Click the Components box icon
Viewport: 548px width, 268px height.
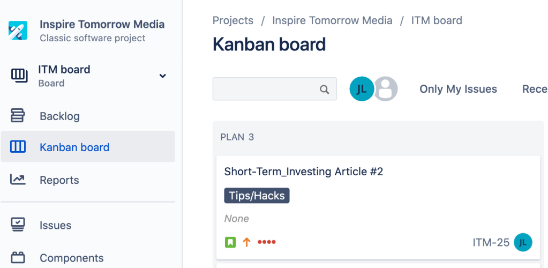pyautogui.click(x=18, y=258)
